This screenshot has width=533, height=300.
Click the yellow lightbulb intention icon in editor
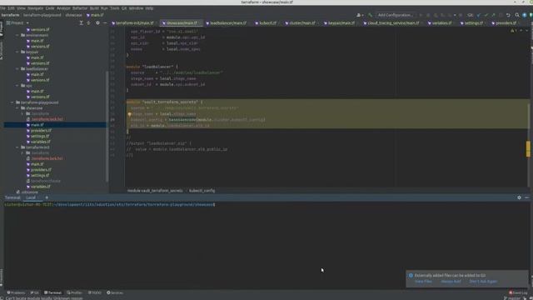click(x=130, y=114)
